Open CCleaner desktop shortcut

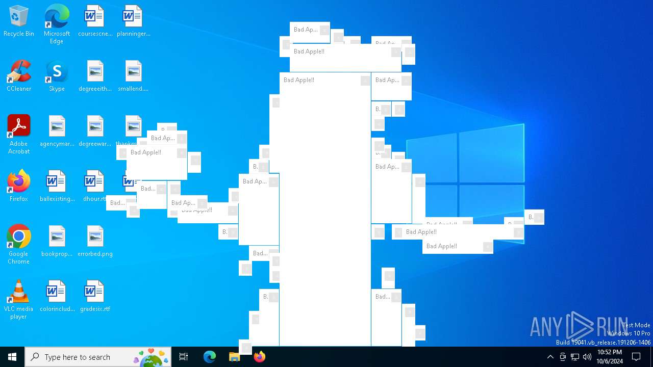(x=19, y=76)
